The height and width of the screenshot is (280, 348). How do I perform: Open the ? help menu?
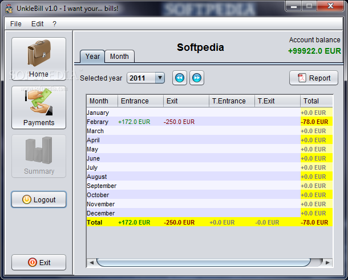click(x=54, y=24)
